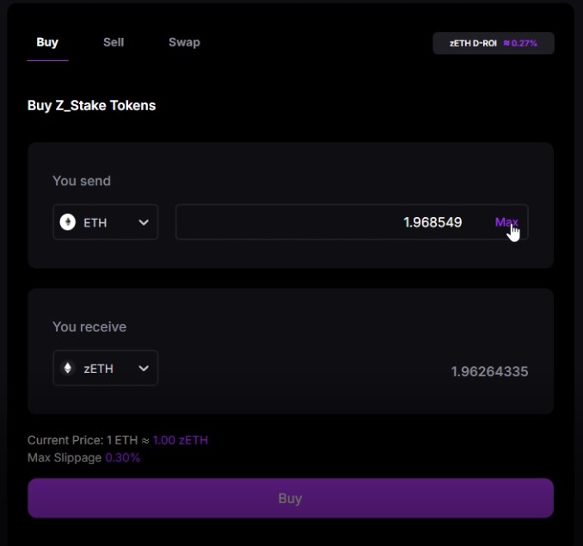Click the purple Buy button

pos(291,498)
